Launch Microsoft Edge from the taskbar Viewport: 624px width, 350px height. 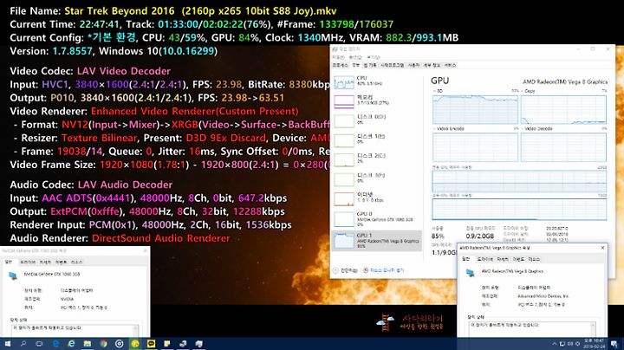click(55, 344)
